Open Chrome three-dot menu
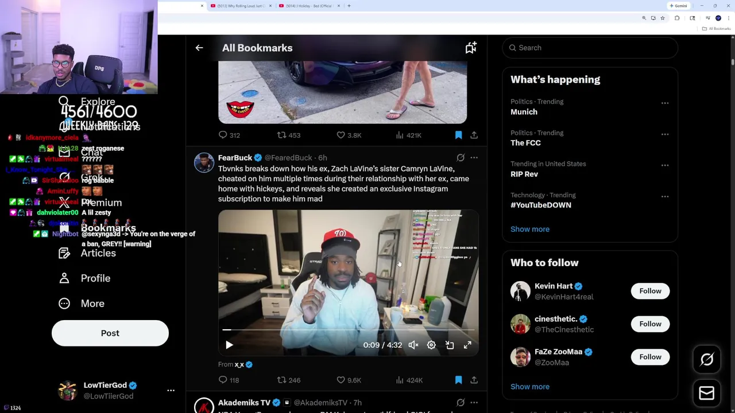Viewport: 735px width, 413px height. pos(728,18)
